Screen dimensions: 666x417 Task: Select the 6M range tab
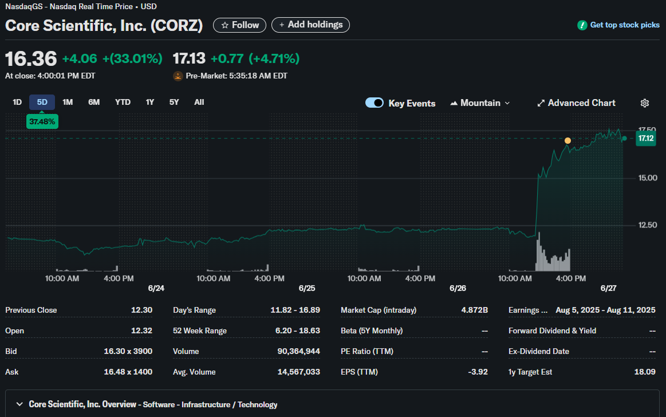pos(94,103)
